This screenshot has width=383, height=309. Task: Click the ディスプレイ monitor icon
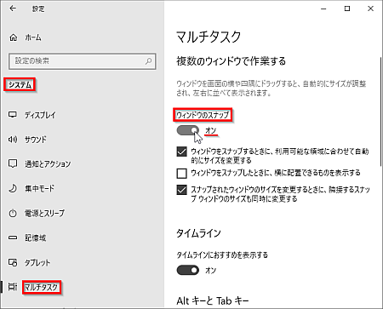[13, 115]
